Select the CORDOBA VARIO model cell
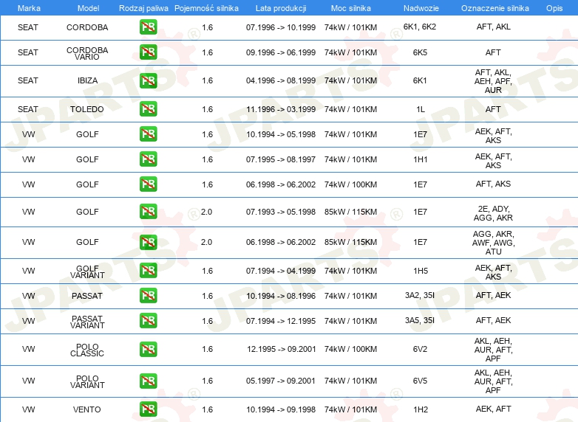 pos(87,53)
